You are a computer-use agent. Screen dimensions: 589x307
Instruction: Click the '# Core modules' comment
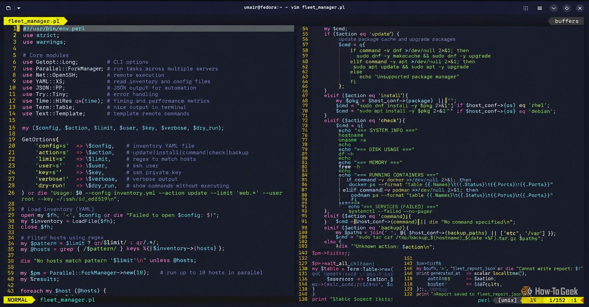click(46, 55)
